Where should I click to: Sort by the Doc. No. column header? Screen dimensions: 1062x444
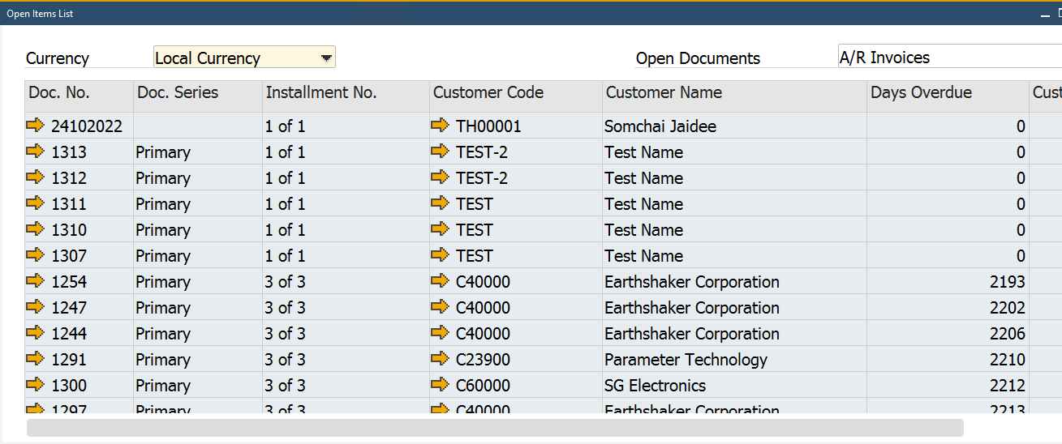point(79,93)
